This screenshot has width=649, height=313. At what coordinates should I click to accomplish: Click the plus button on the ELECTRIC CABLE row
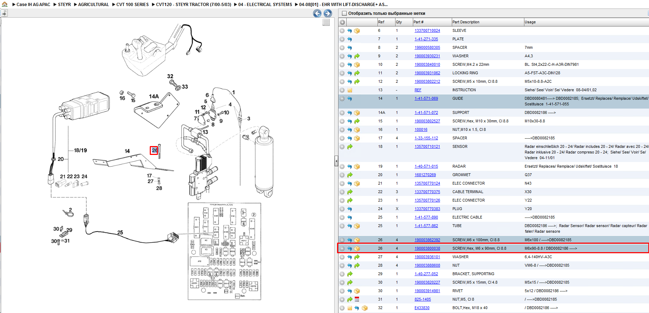pos(342,218)
